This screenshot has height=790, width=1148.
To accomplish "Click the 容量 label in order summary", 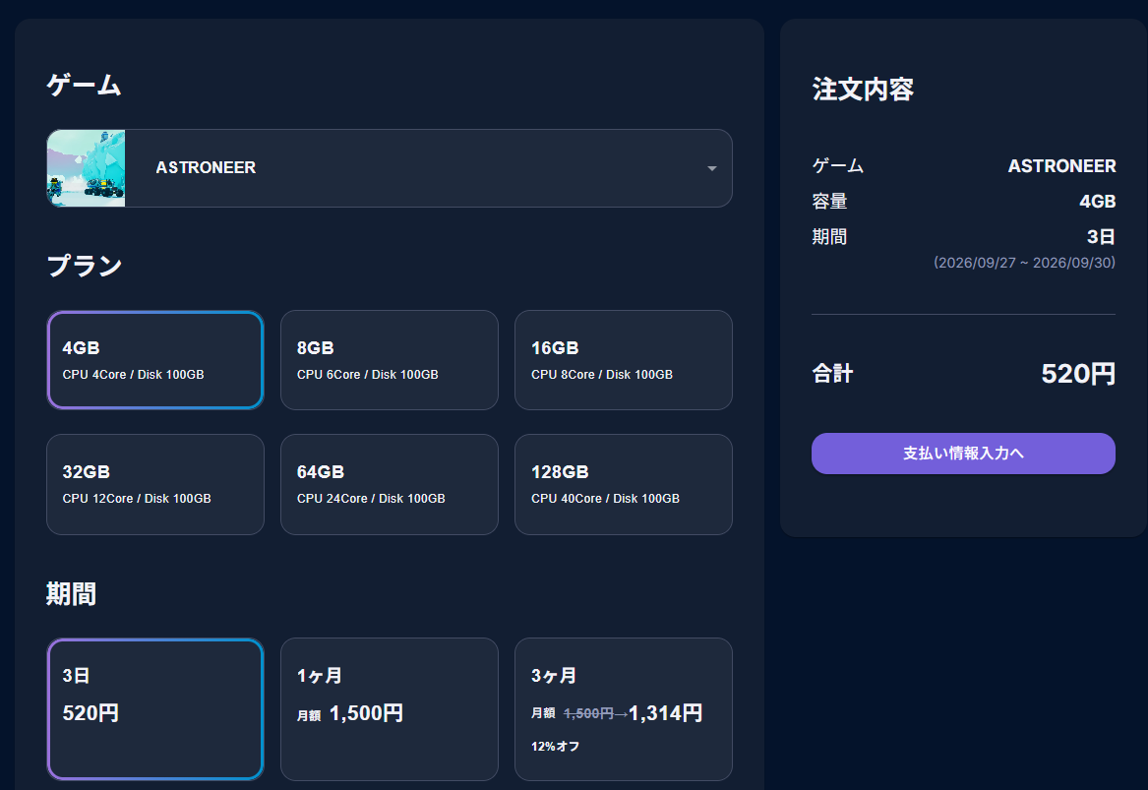I will point(829,202).
